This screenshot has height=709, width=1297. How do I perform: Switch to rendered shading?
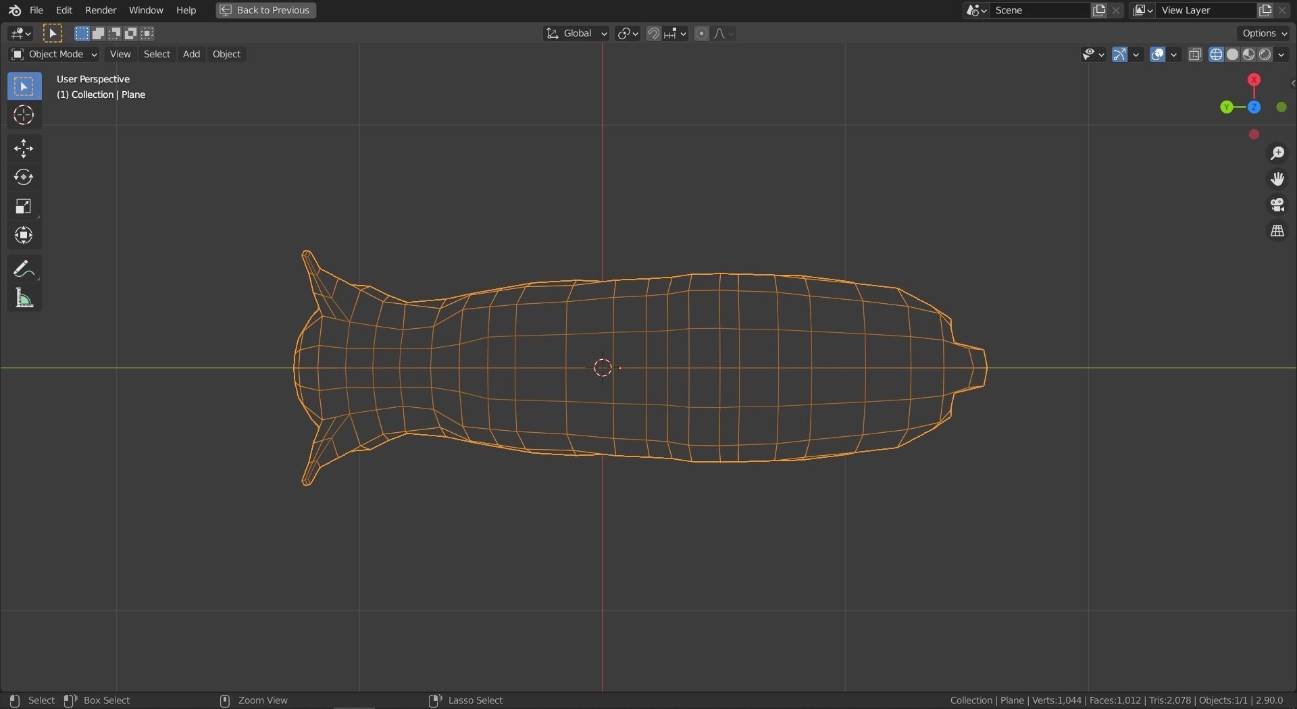pos(1265,55)
